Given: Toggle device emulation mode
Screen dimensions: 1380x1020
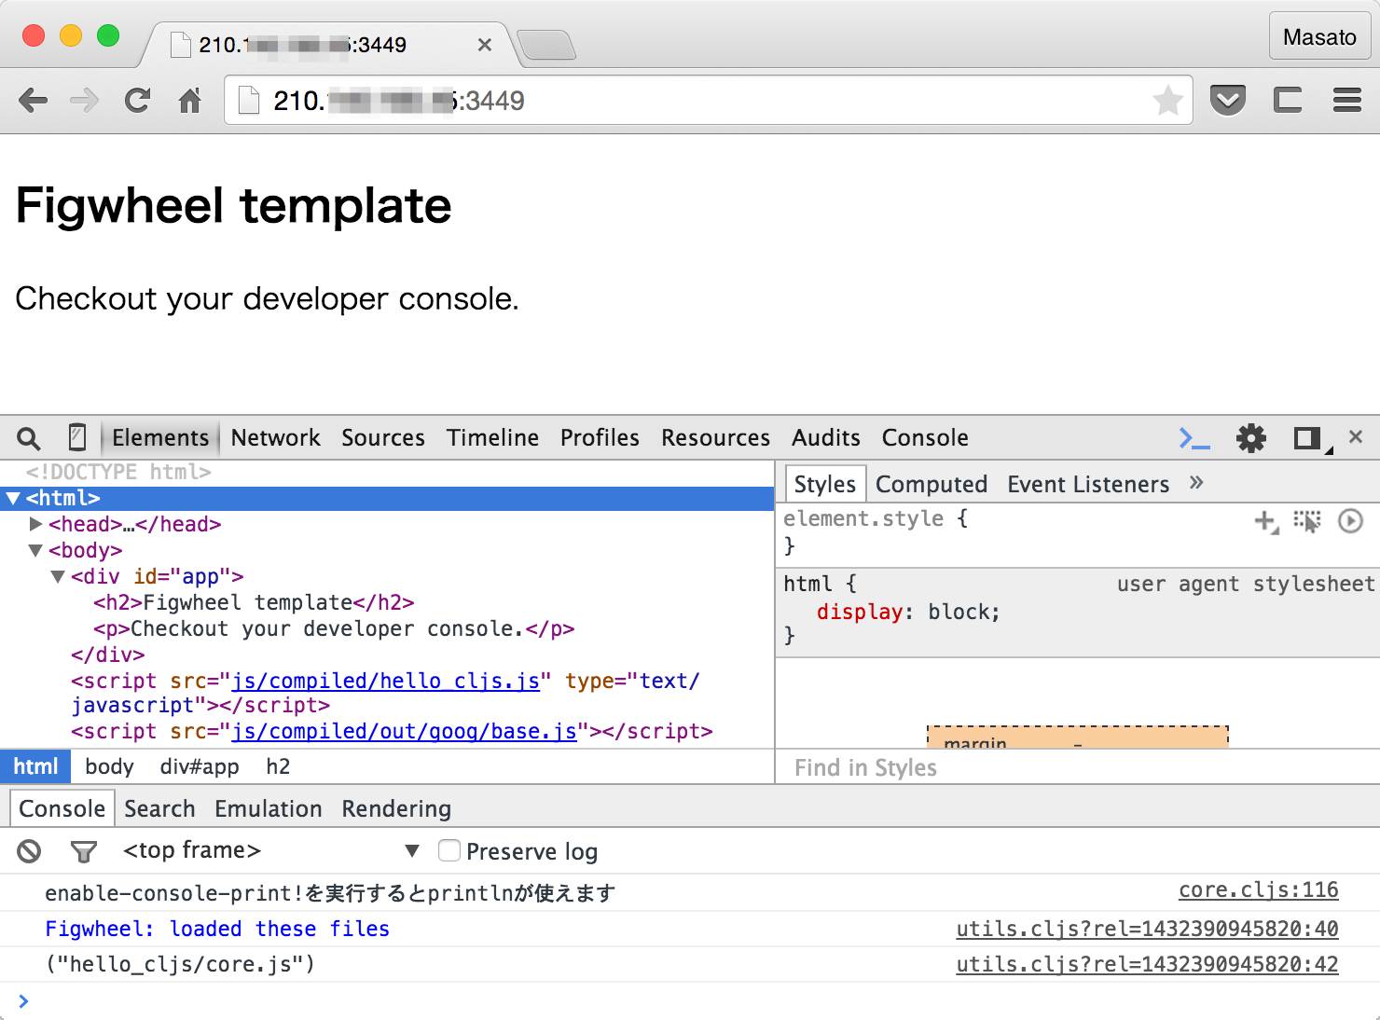Looking at the screenshot, I should (76, 436).
